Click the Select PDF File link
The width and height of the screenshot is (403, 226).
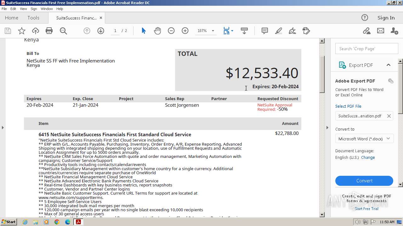coord(348,106)
